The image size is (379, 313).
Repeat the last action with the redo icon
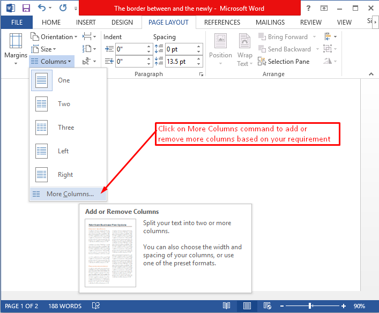(x=63, y=8)
